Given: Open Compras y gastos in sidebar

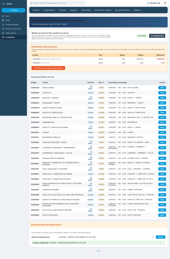Looking at the screenshot, I should pos(13,24).
